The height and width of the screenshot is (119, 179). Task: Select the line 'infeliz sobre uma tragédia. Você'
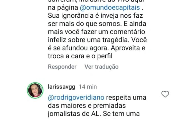coord(97,40)
